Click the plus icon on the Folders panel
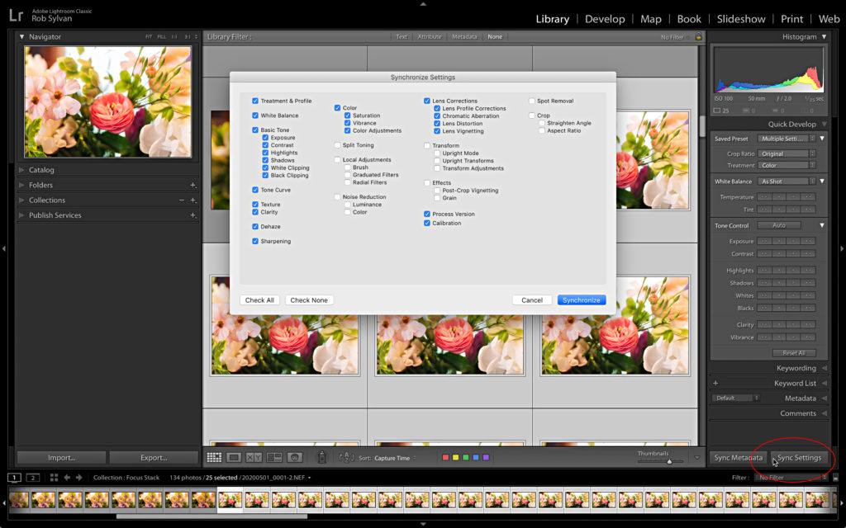The image size is (846, 528). (192, 185)
